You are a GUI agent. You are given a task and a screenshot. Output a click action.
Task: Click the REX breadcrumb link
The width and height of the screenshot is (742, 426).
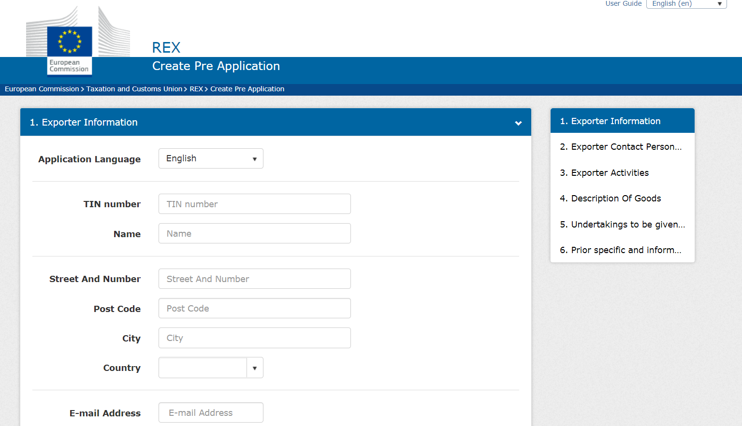[196, 89]
